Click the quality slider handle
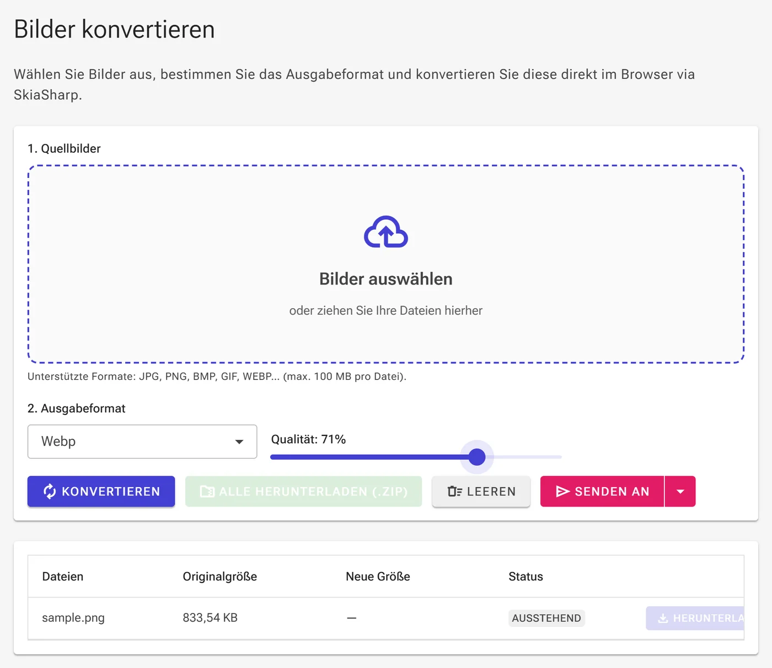The image size is (772, 668). tap(477, 457)
